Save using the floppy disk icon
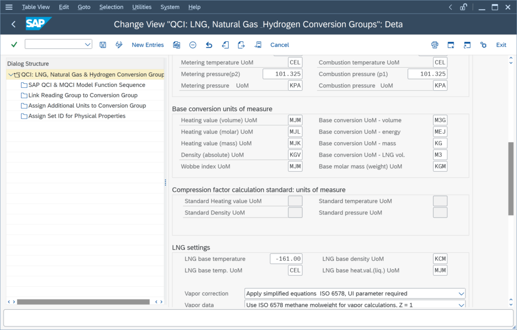517x330 pixels. coord(103,45)
